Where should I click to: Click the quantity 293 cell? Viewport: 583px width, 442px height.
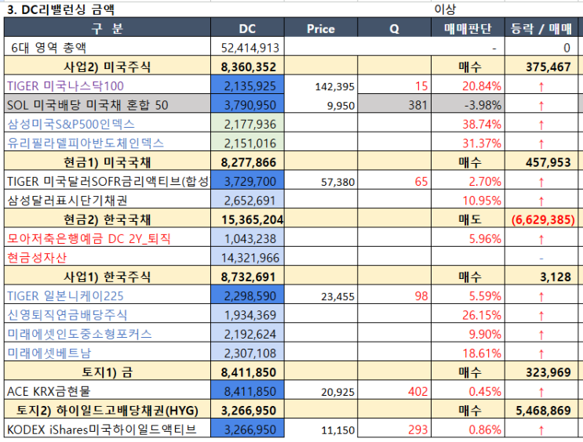coord(394,429)
